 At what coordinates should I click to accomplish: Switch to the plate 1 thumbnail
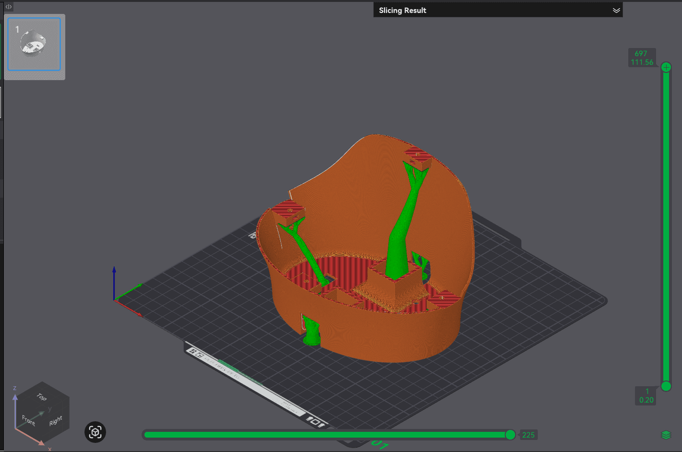pyautogui.click(x=34, y=45)
